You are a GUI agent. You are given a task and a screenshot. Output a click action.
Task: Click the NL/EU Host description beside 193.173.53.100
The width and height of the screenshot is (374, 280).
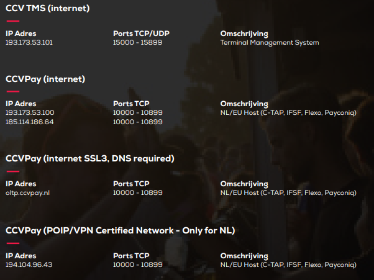tap(288, 113)
